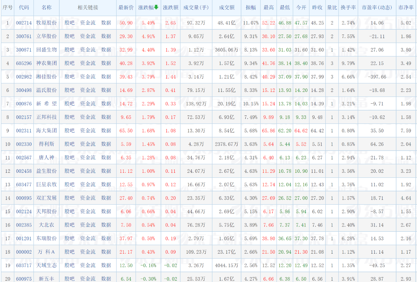
Task: Open 立华股份 stock name link
Action: point(47,36)
